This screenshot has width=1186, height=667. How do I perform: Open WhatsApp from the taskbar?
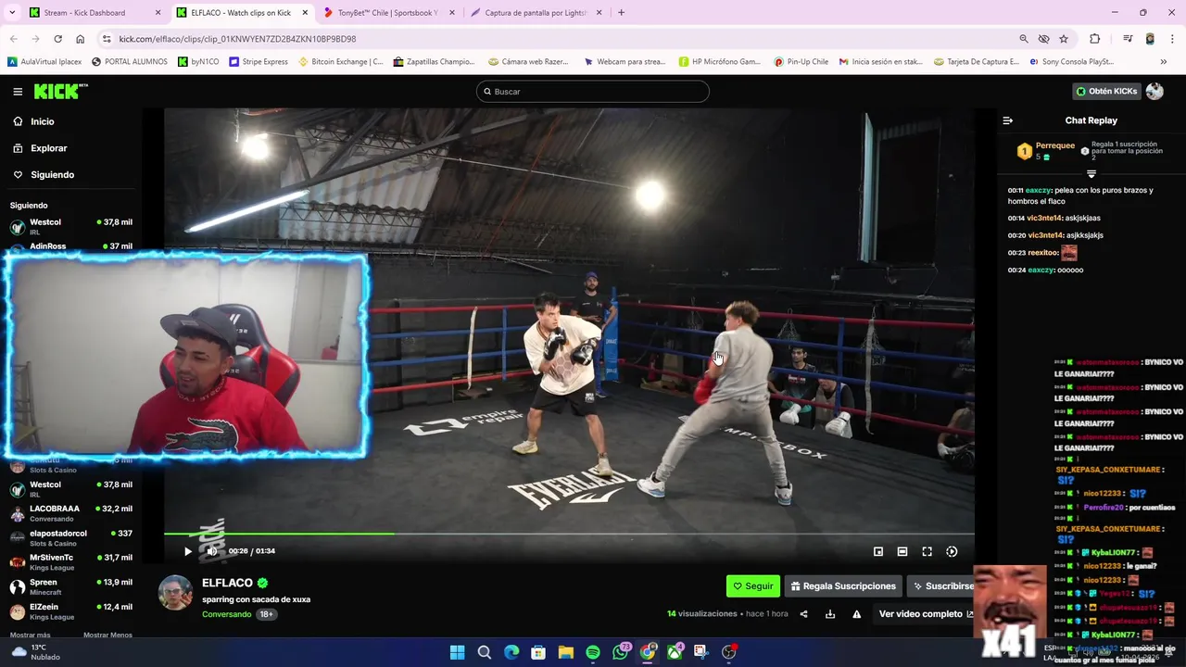[621, 652]
